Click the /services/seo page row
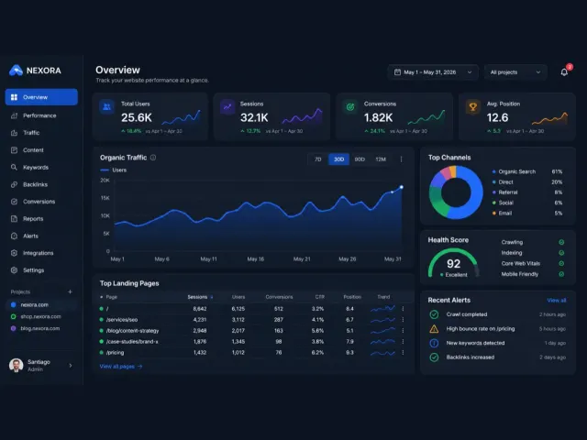The height and width of the screenshot is (440, 587). [252, 320]
